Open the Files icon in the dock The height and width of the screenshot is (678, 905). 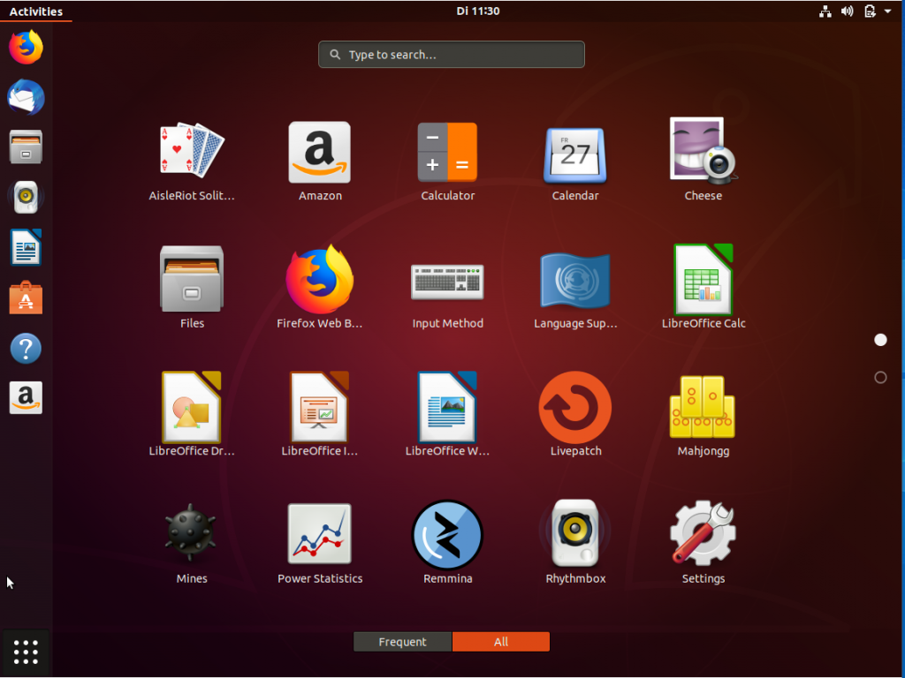tap(26, 147)
